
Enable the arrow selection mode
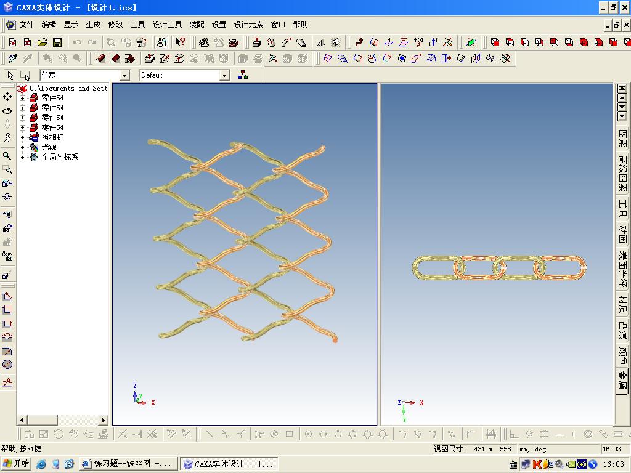pos(10,75)
